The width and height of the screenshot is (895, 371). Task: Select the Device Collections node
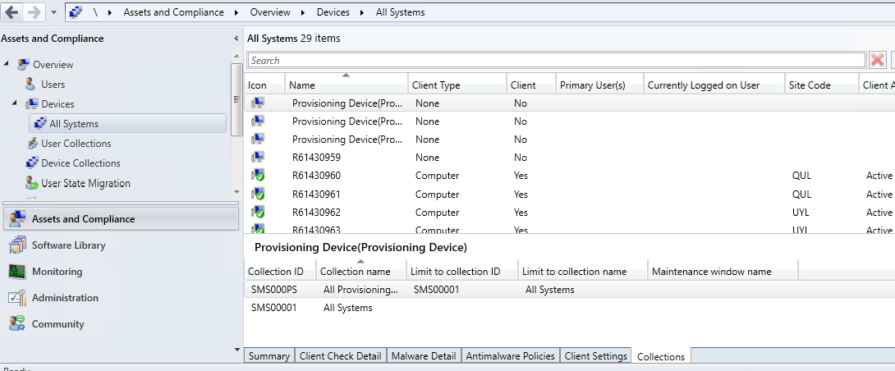point(80,163)
